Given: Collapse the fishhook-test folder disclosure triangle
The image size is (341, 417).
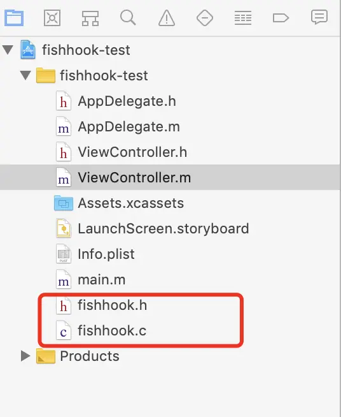Looking at the screenshot, I should (x=25, y=75).
